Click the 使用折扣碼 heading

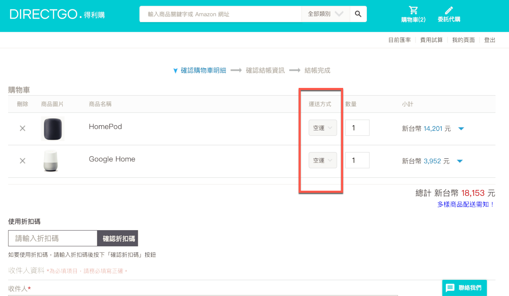click(x=25, y=221)
